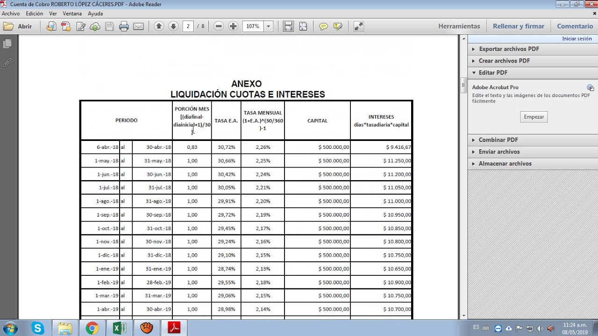Open Skype from the taskbar
598x336 pixels.
click(38, 328)
